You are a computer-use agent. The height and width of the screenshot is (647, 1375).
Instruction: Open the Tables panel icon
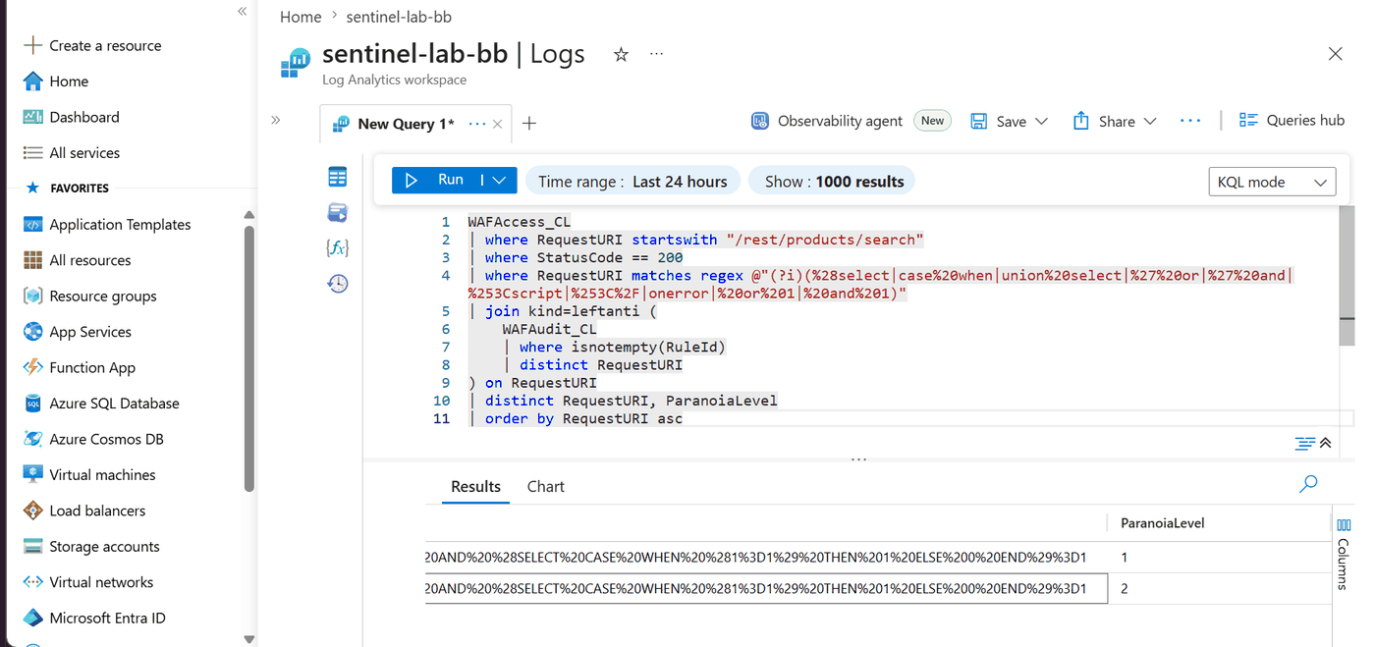pos(338,177)
